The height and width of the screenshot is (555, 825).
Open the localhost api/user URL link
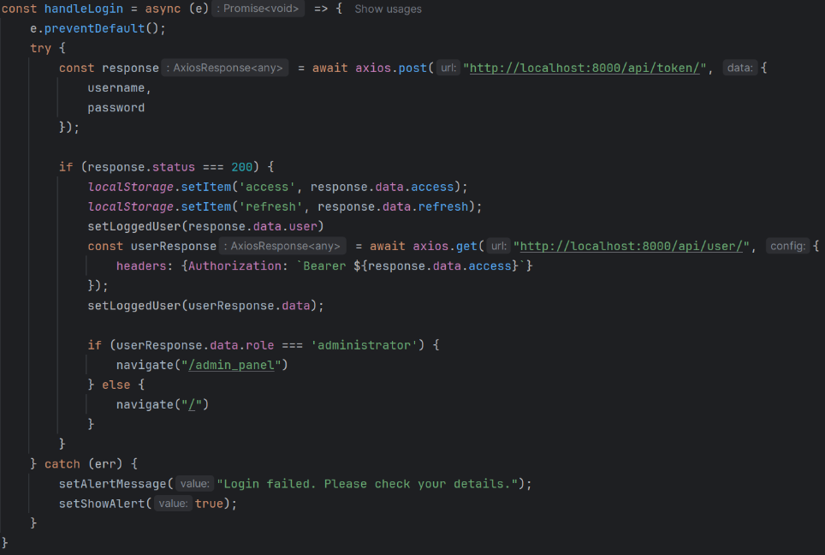tap(632, 246)
